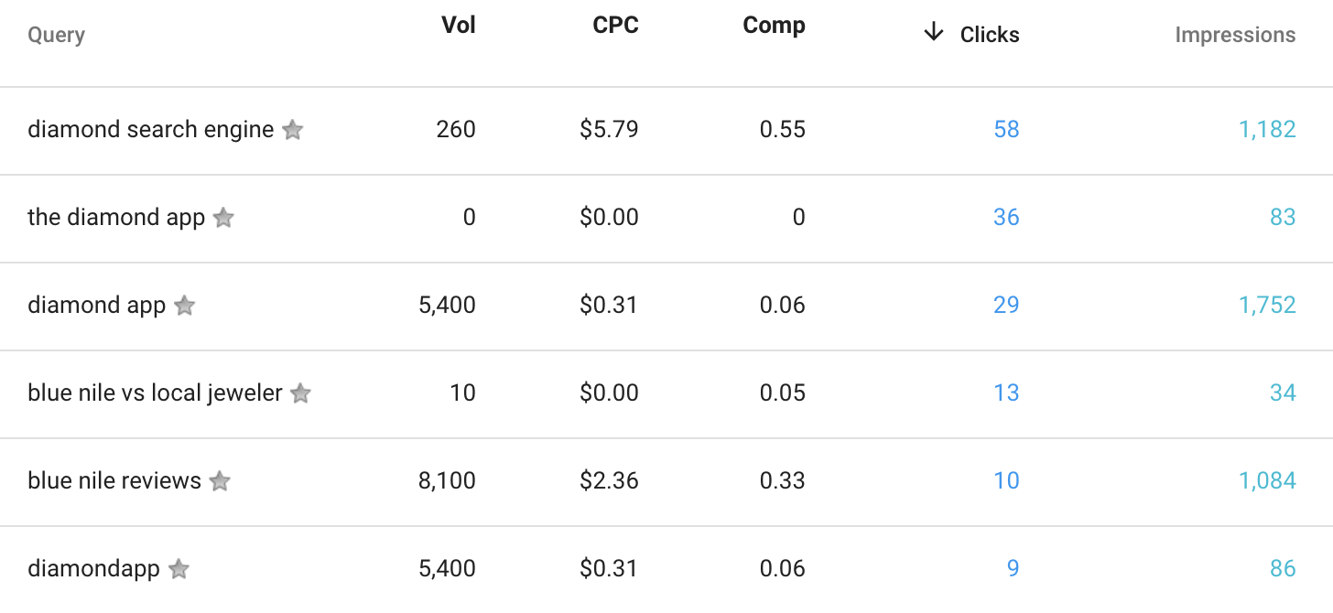
Task: Click the 'blue nile reviews' query text
Action: pyautogui.click(x=114, y=480)
